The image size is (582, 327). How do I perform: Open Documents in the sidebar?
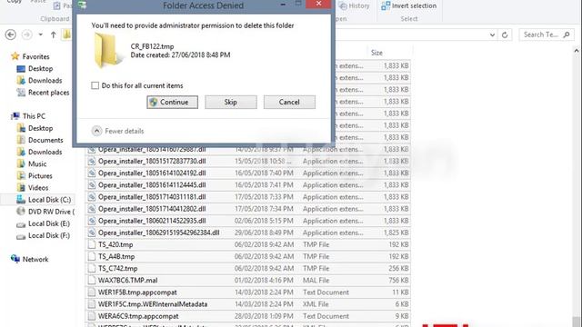click(x=45, y=140)
